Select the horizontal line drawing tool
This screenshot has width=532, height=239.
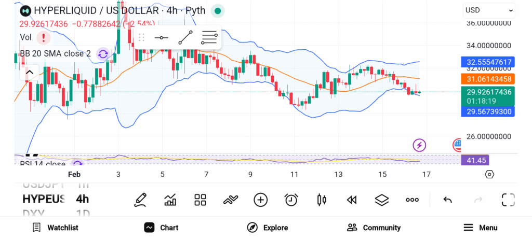[x=162, y=37]
